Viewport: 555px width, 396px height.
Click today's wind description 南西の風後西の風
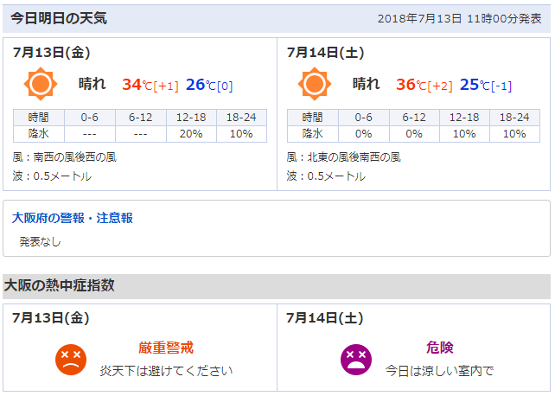[75, 157]
